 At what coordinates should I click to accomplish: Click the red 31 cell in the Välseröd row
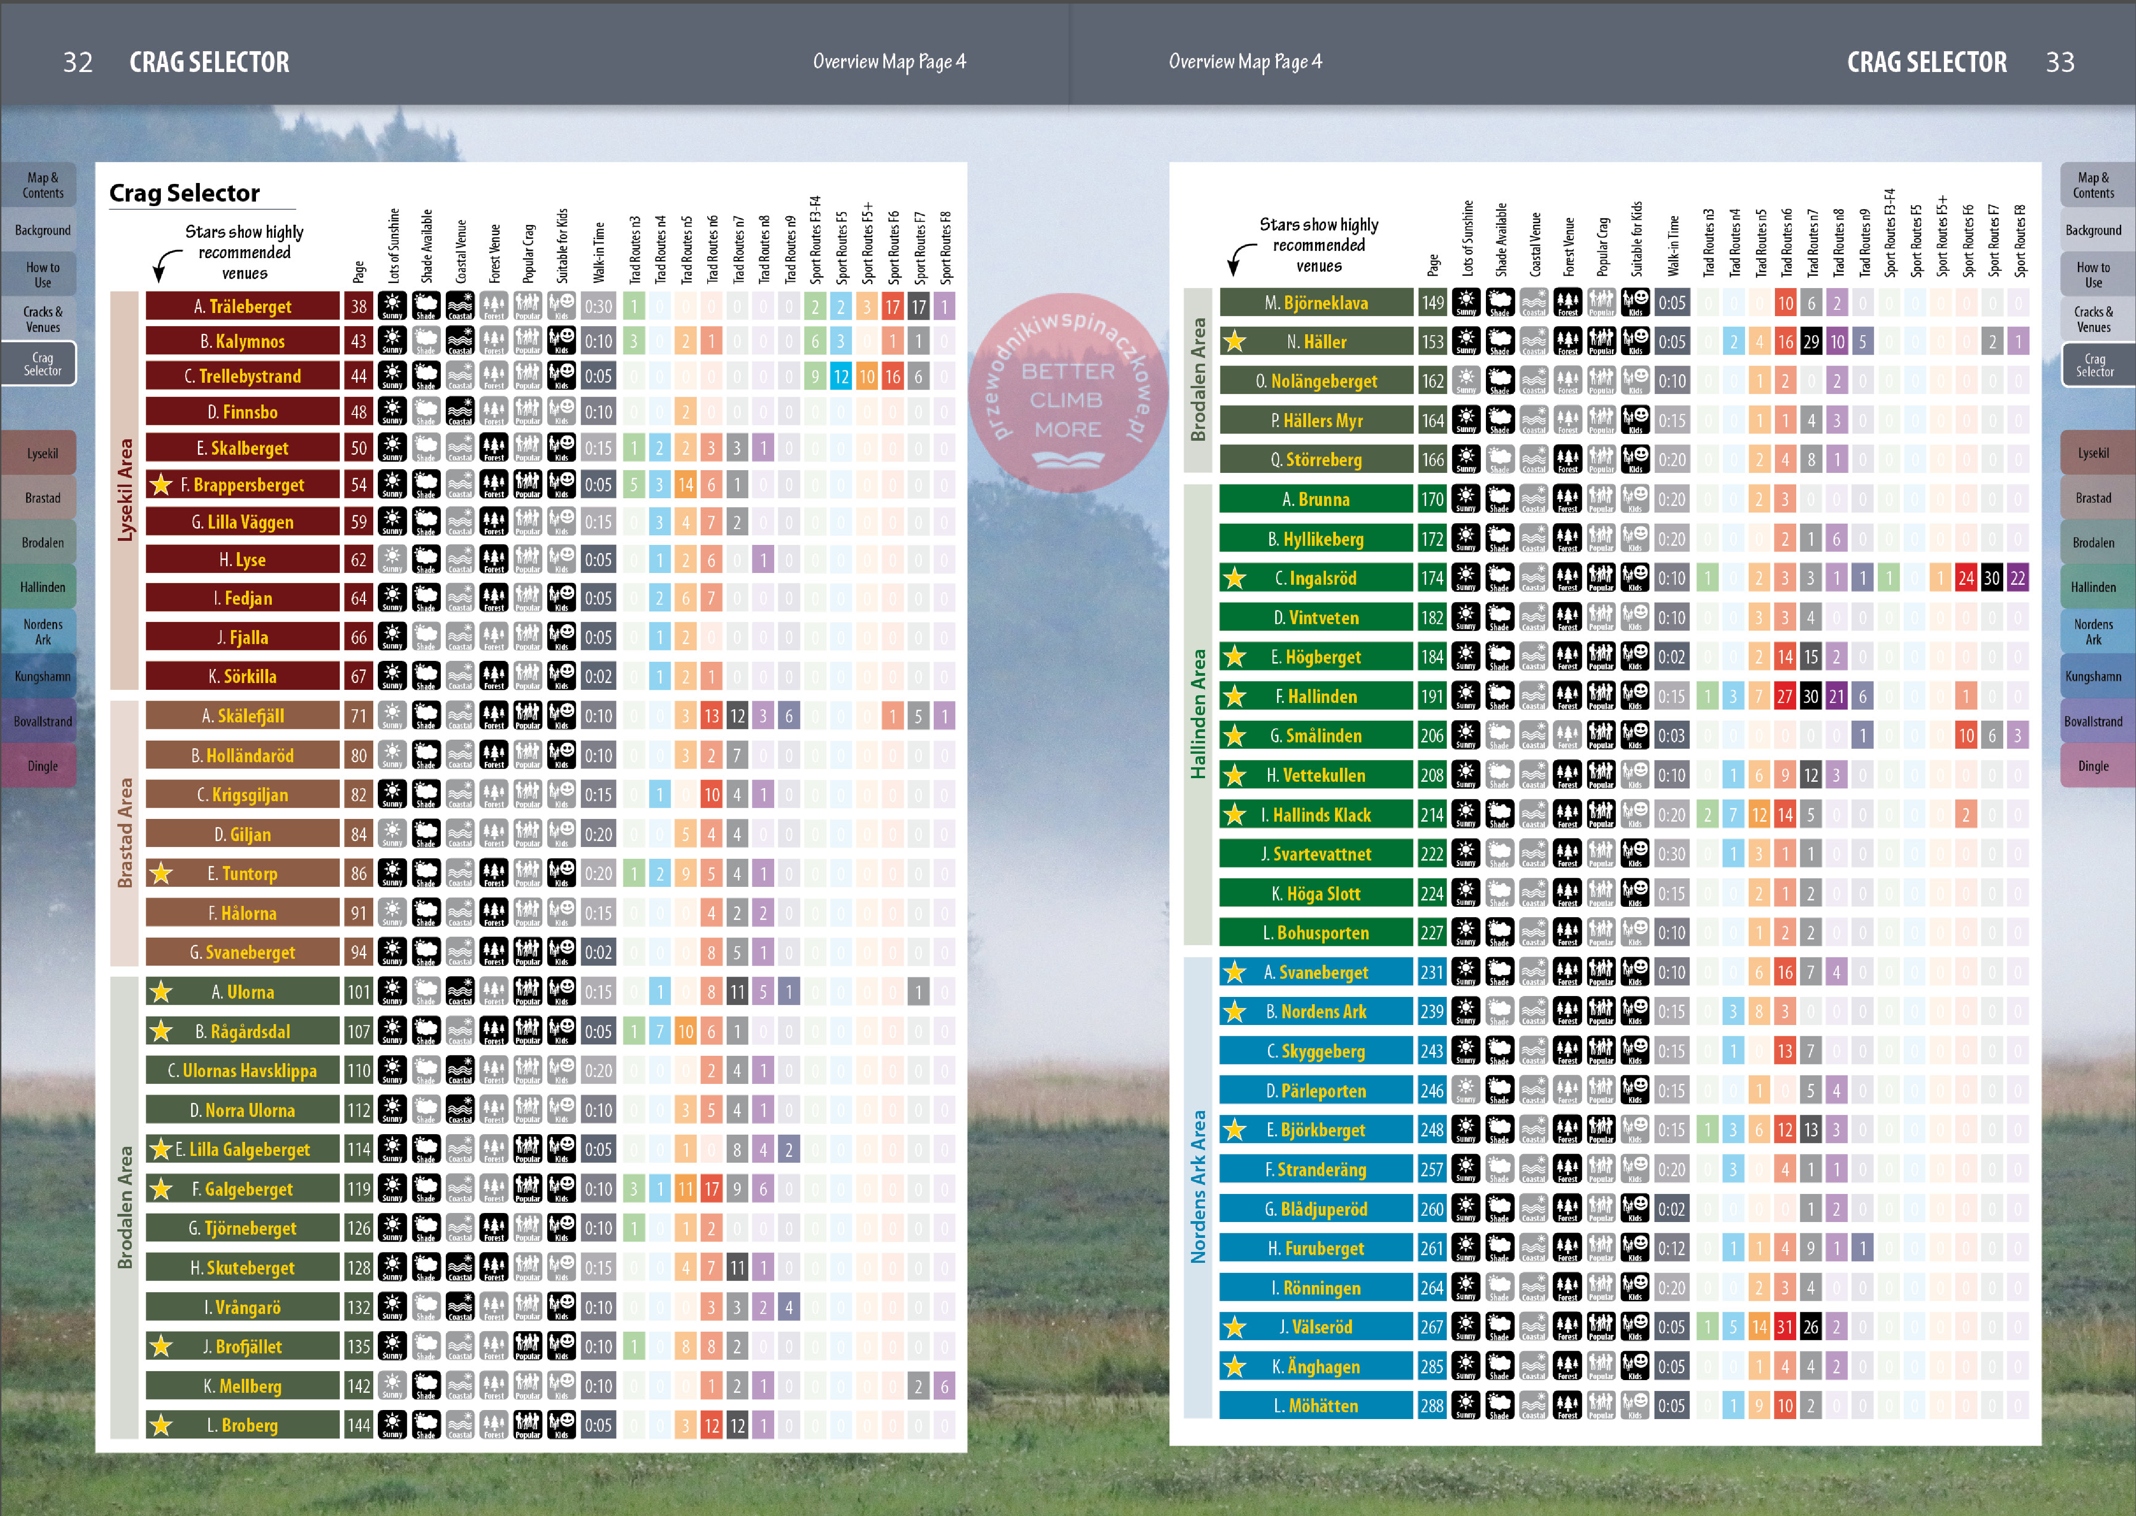(1784, 1327)
